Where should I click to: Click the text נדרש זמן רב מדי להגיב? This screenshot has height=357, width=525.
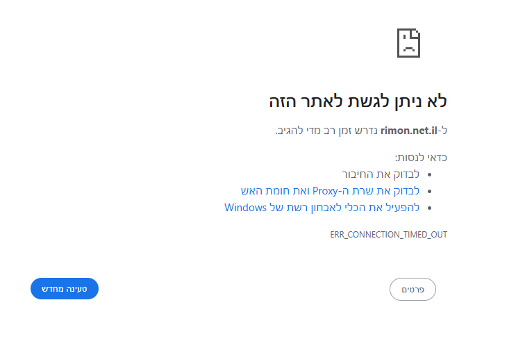coord(326,131)
